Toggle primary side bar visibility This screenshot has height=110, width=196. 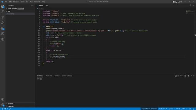(x=174, y=2)
